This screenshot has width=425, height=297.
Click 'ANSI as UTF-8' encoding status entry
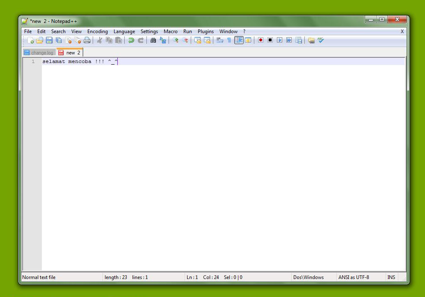pos(354,277)
